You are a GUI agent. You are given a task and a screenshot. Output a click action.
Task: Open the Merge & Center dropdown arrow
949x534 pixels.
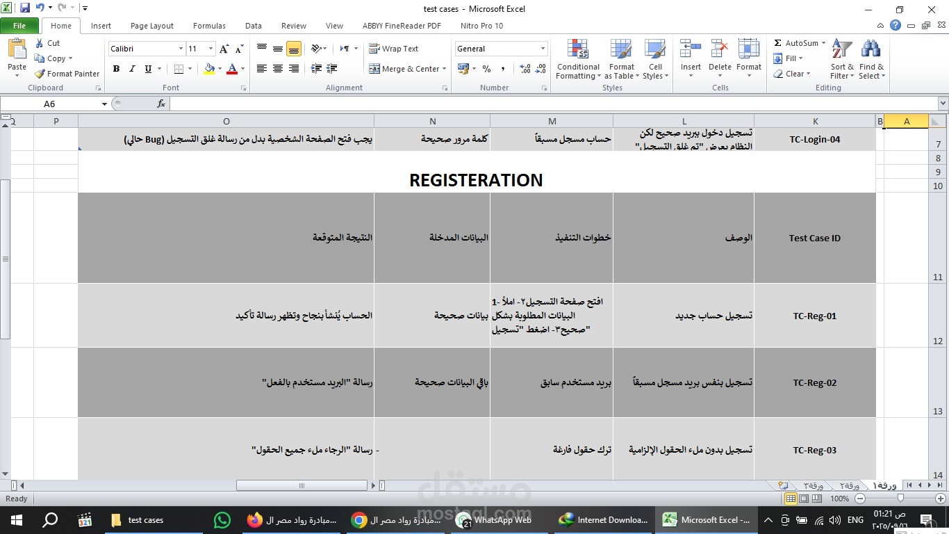click(445, 69)
